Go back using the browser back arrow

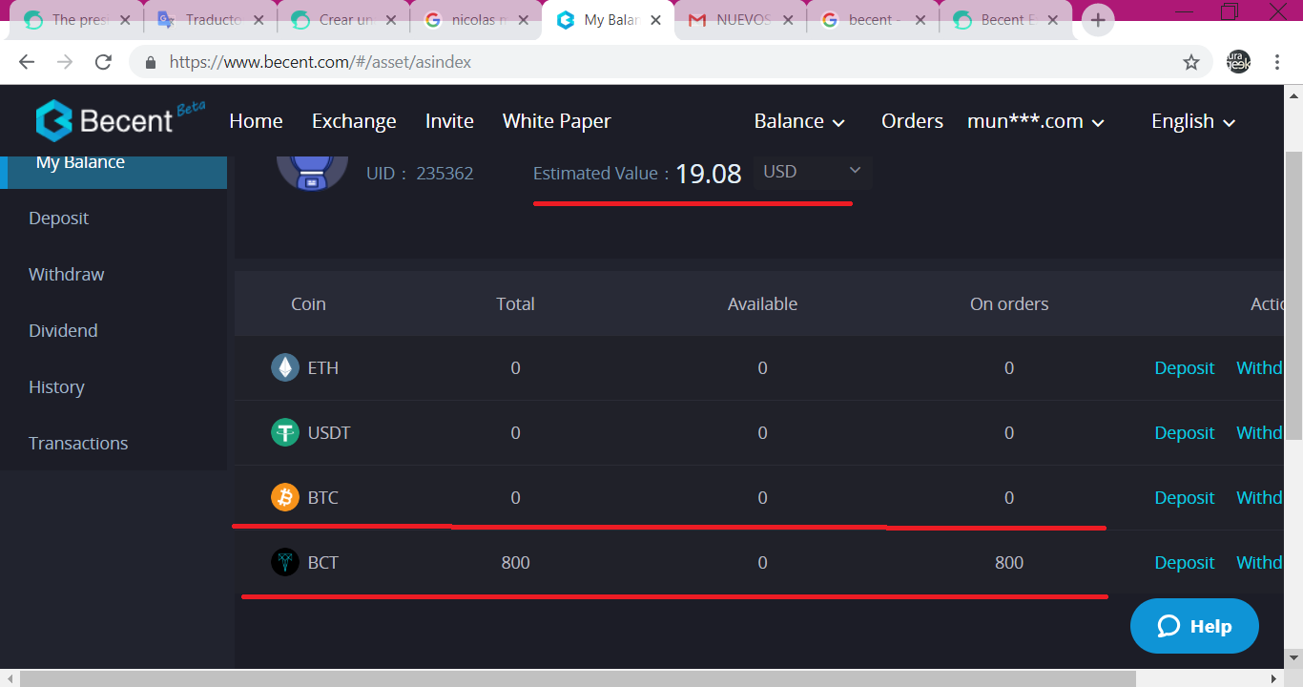point(27,62)
